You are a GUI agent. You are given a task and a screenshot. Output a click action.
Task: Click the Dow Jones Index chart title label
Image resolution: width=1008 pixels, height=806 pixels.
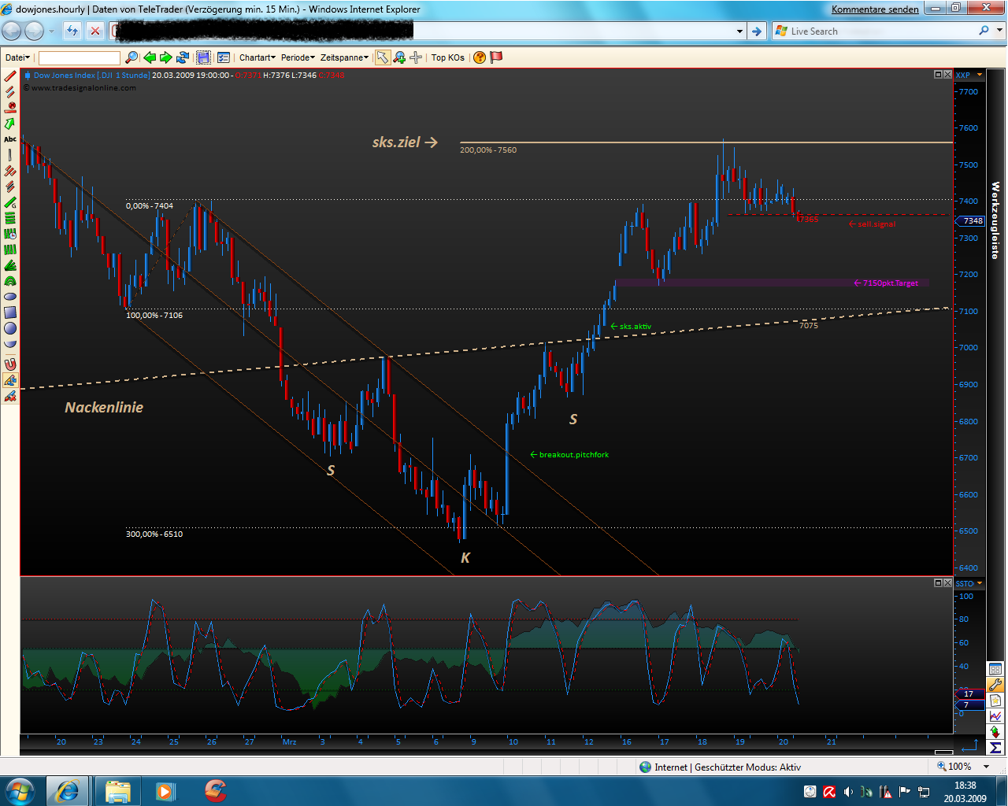tap(91, 76)
